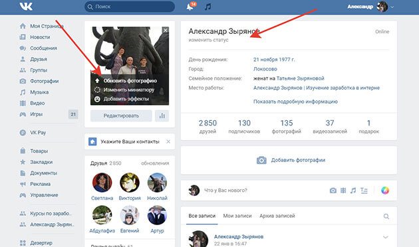Open friend Евгений's avatar thumbnail
This screenshot has height=247, width=419.
pos(130,215)
